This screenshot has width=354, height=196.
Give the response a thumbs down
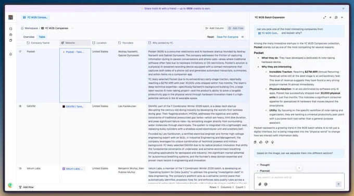(267, 142)
